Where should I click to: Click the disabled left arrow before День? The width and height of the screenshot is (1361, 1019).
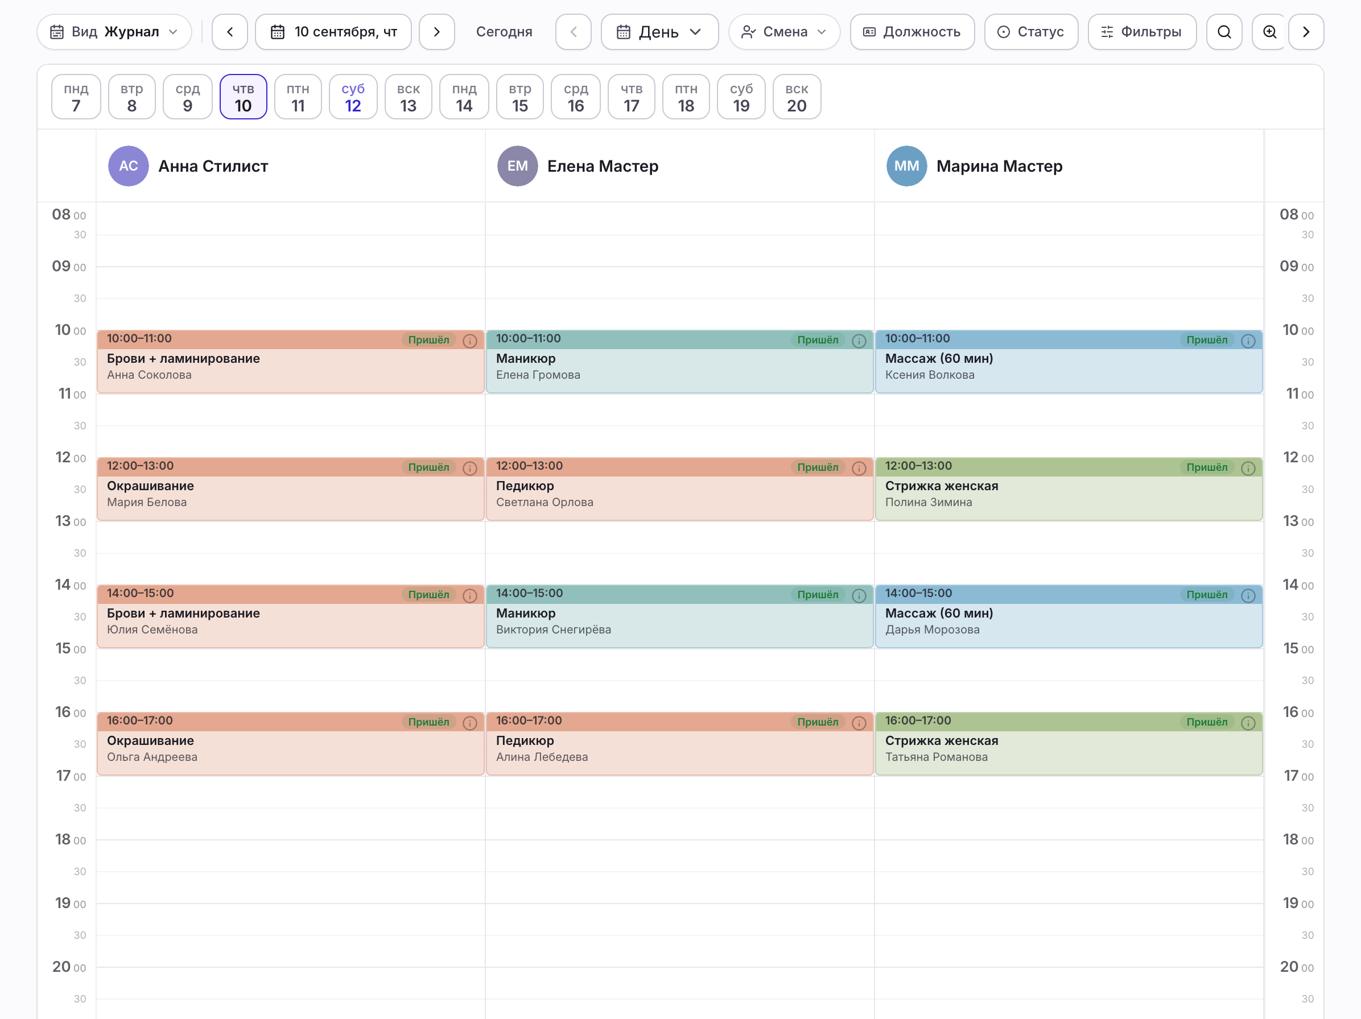574,32
